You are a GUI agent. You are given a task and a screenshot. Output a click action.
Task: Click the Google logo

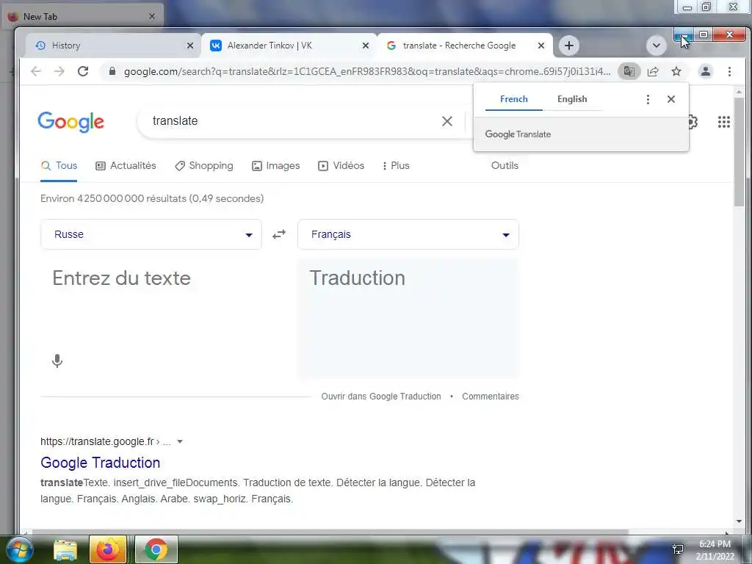[x=71, y=122]
